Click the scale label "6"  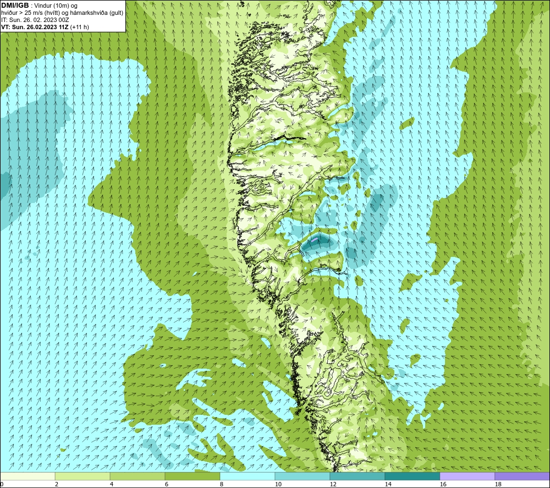point(167,484)
